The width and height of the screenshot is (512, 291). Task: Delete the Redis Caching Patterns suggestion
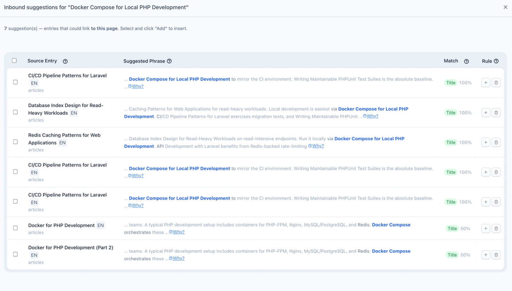[496, 142]
